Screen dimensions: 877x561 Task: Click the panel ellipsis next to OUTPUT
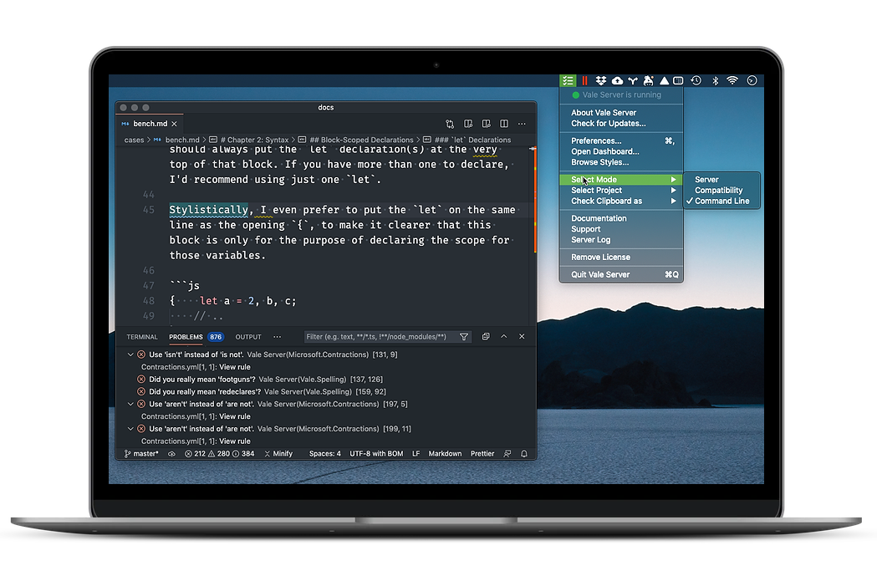coord(277,337)
